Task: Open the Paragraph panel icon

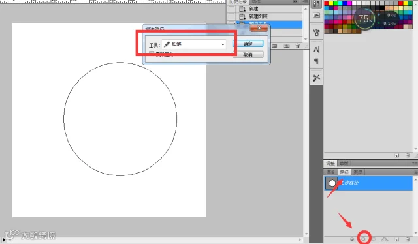Action: pos(316,61)
